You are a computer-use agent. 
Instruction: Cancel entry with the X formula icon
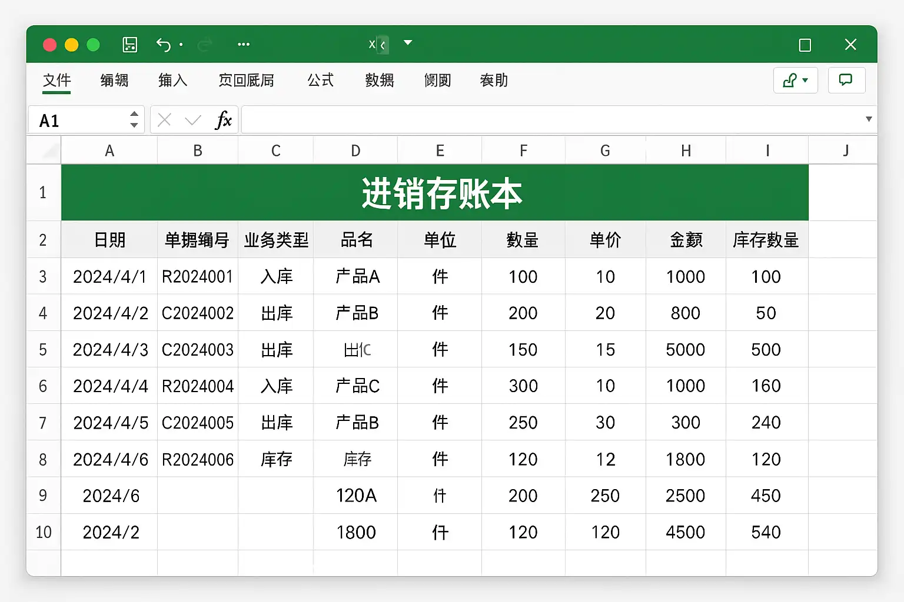[165, 120]
